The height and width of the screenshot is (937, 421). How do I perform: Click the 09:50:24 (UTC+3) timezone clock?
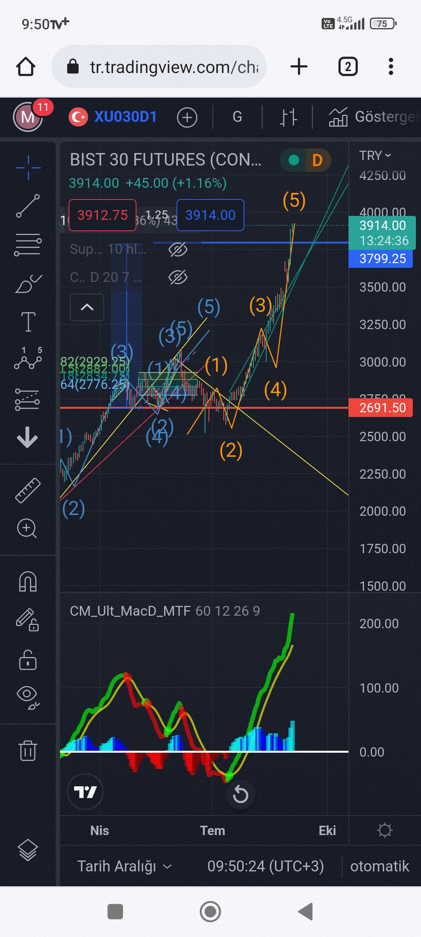point(266,866)
